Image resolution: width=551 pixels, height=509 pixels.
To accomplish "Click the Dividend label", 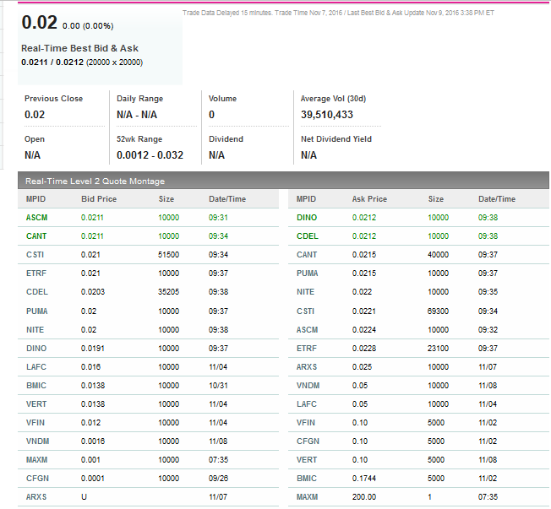I will [x=226, y=139].
